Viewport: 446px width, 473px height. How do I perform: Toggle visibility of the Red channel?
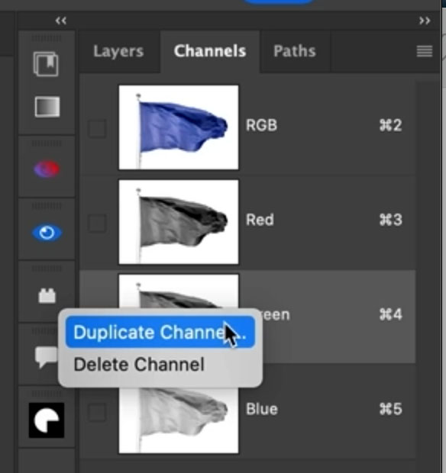[x=97, y=224]
